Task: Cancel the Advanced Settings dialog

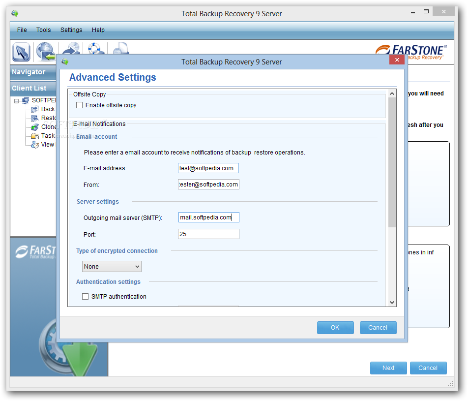Action: (378, 328)
